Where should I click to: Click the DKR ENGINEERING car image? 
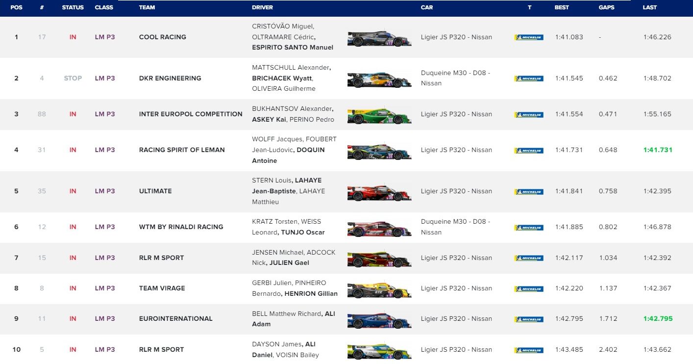379,80
